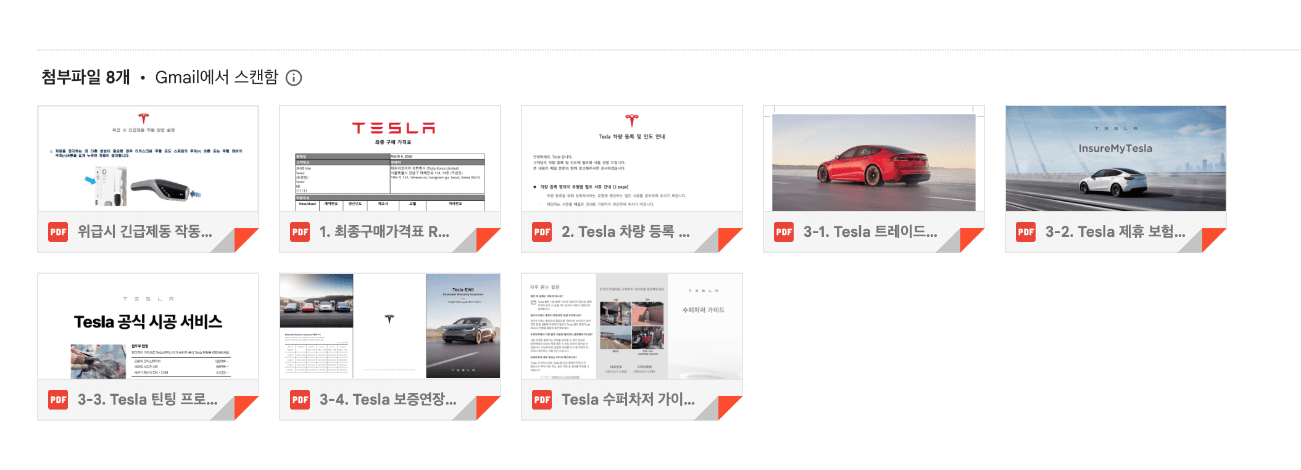Click the PDF icon for Tesla 수퍼차저 가이 attachment

click(542, 400)
